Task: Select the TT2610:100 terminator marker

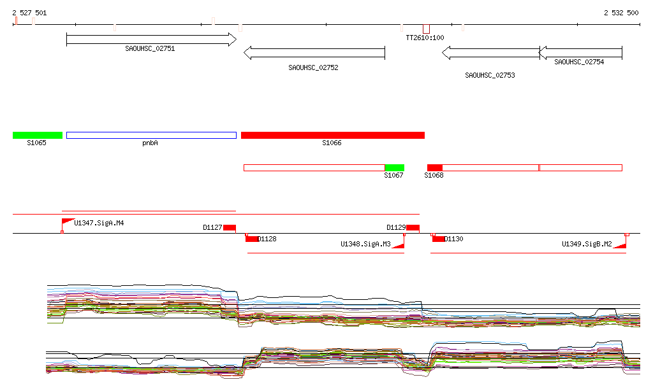Action: pos(426,29)
